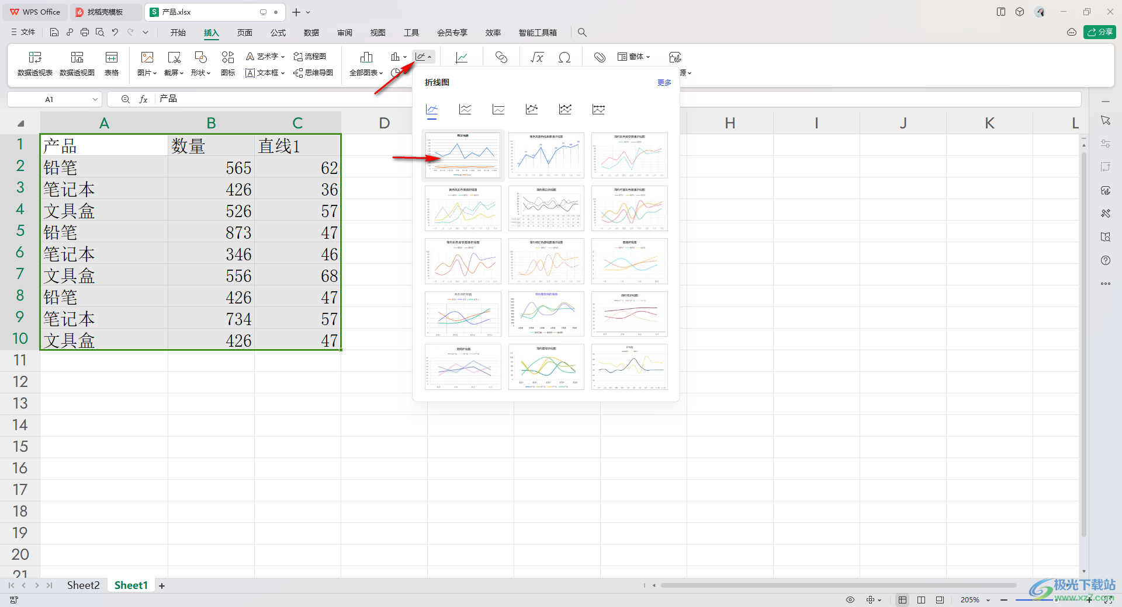Toggle full screen in status bar
This screenshot has height=607, width=1122.
1108,600
